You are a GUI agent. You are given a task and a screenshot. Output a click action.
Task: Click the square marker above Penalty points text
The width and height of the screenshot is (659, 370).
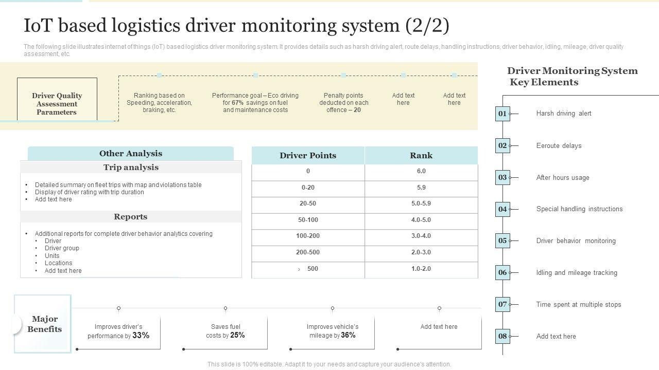point(343,75)
